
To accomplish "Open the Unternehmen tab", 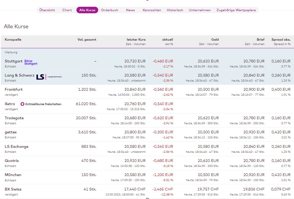I will point(200,10).
